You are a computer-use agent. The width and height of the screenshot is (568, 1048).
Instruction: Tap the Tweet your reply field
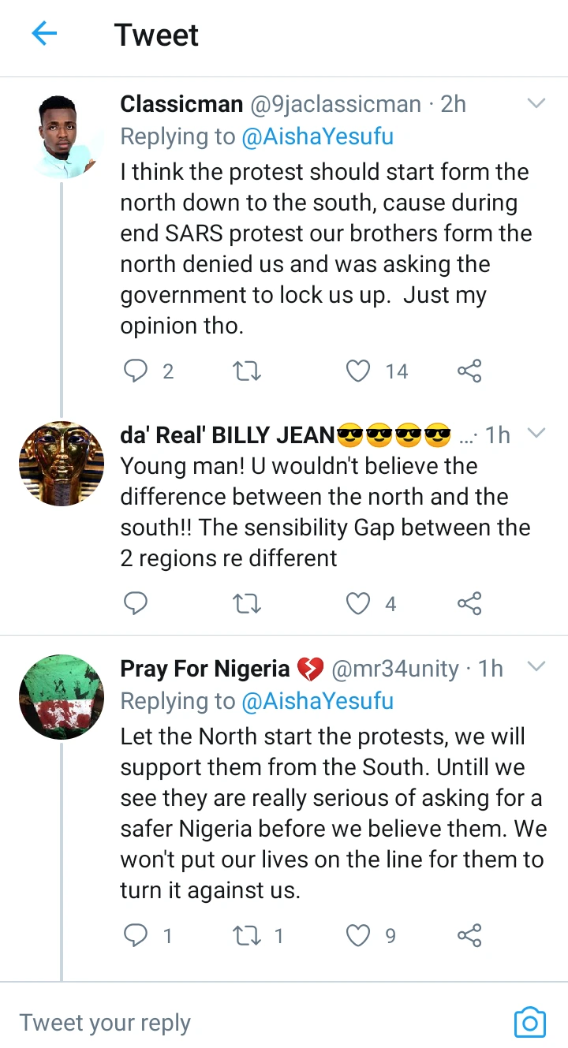(237, 1023)
